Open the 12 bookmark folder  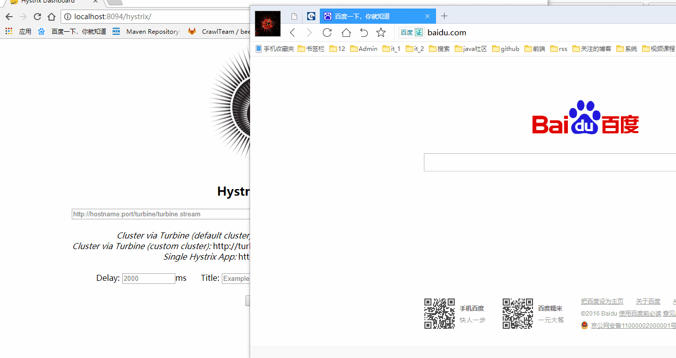[337, 49]
